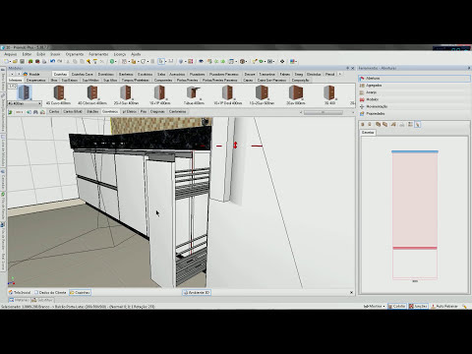Switch to the Dormitórios library tab
Screen dimensions: 472x354
click(106, 74)
